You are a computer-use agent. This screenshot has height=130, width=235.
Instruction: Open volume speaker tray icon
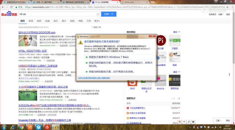point(216,127)
